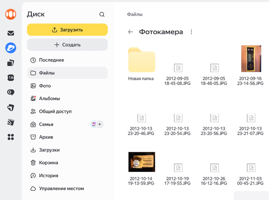269x200 pixels.
Task: Open the Calendar icon showing 14
Action: coord(11,78)
